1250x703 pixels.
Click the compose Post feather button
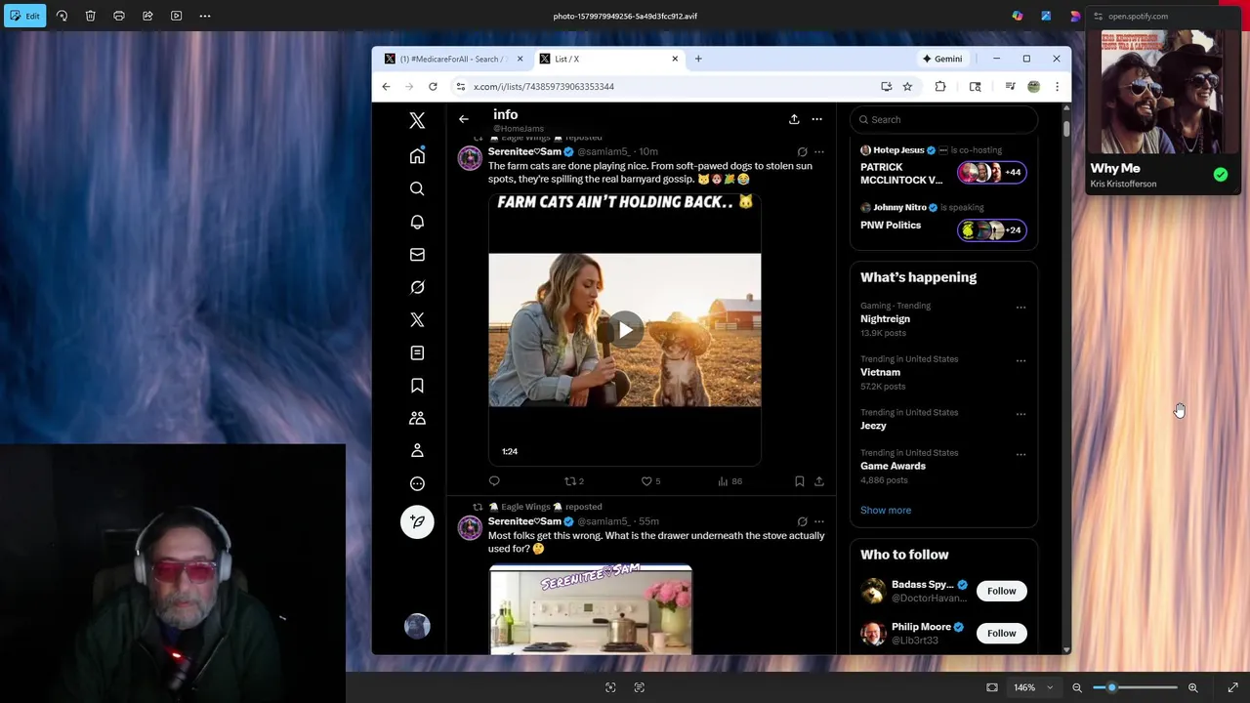pyautogui.click(x=417, y=521)
